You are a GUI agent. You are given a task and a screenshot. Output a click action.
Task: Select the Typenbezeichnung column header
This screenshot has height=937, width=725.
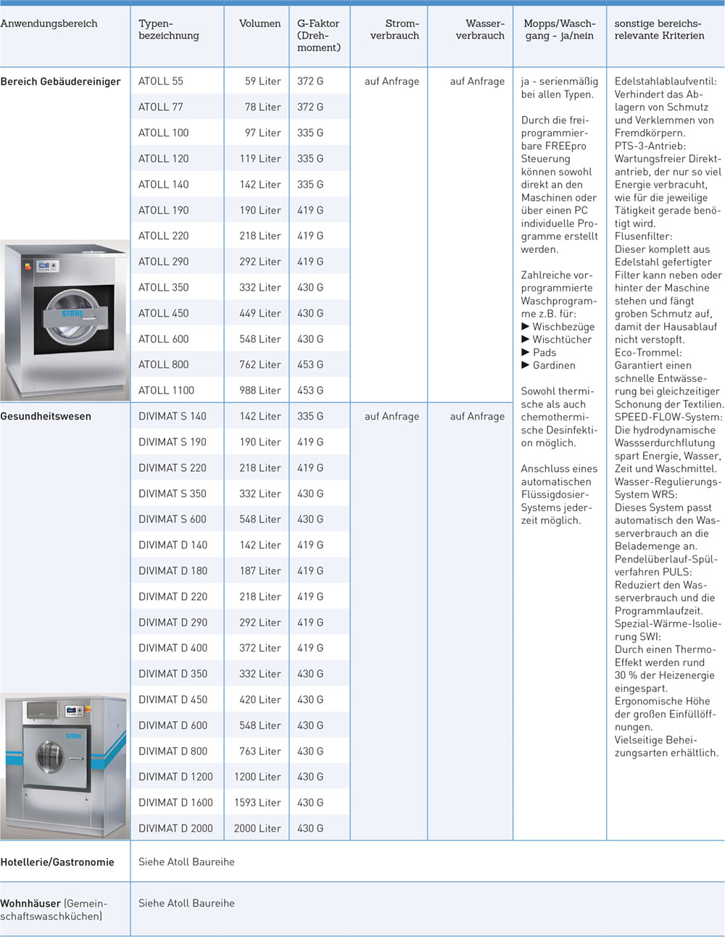pyautogui.click(x=169, y=30)
